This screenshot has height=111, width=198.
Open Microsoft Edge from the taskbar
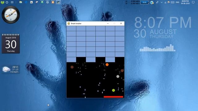pyautogui.click(x=26, y=2)
